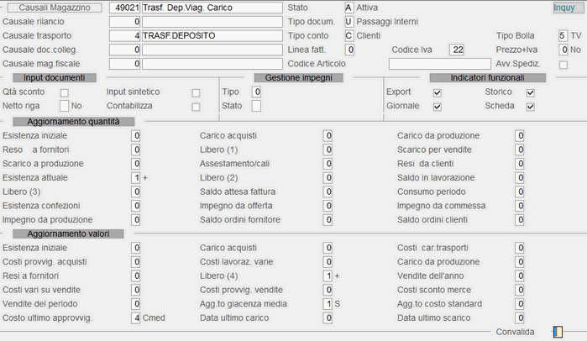The width and height of the screenshot is (587, 341).
Task: Click the Convalida icon box
Action: click(558, 332)
